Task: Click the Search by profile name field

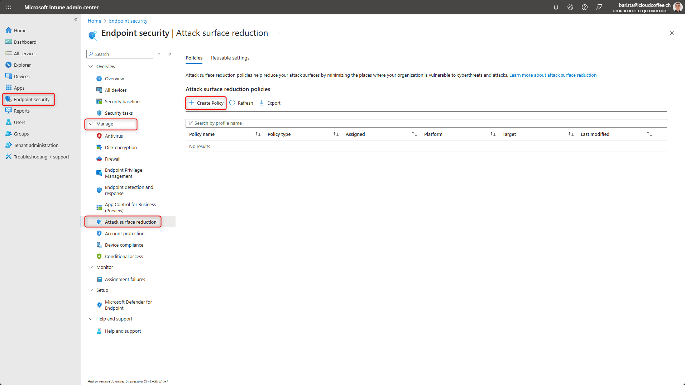Action: click(426, 123)
